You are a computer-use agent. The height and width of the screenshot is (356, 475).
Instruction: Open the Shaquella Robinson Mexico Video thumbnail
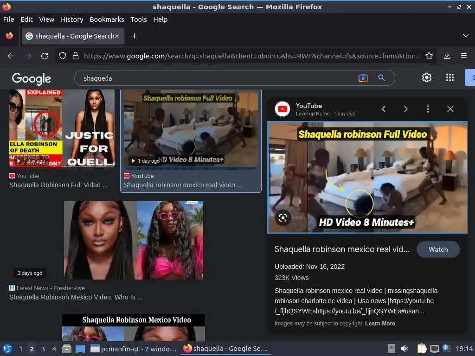(x=134, y=328)
